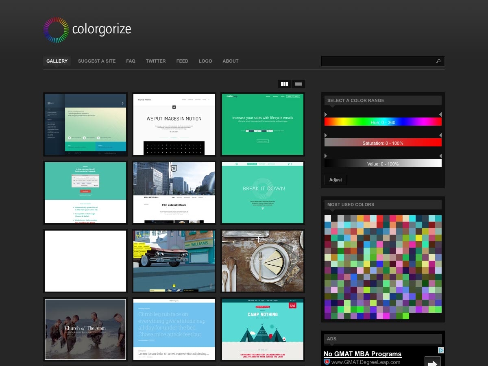Open the Film entdeckt Raum thumbnail

[174, 193]
